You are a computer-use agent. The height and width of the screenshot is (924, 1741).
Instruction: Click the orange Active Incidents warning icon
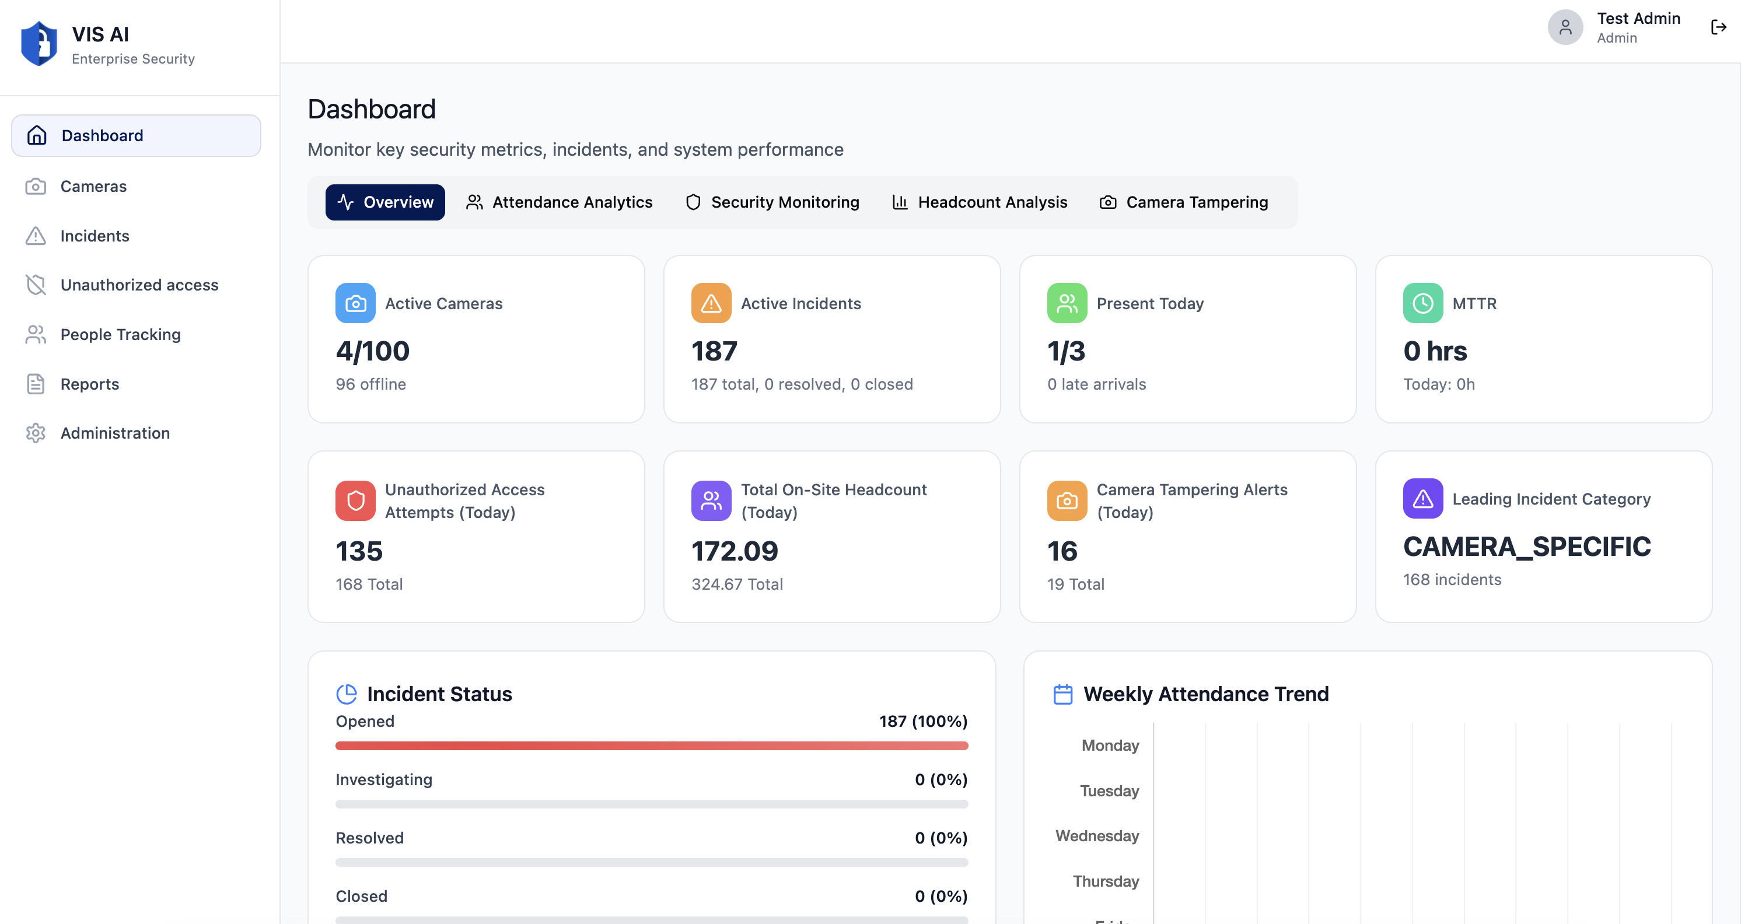[x=711, y=303]
